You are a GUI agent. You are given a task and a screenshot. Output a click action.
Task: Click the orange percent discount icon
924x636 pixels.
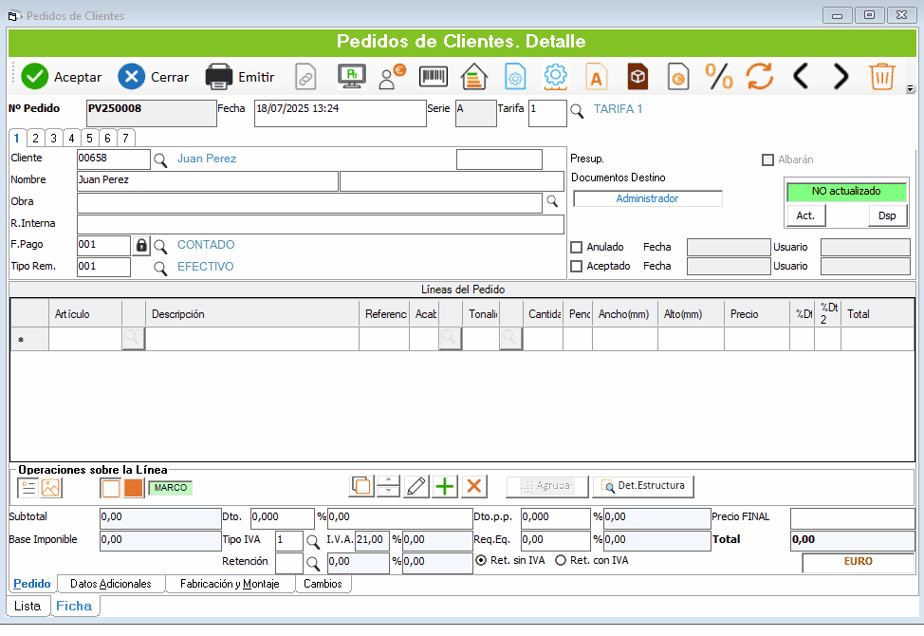[719, 77]
